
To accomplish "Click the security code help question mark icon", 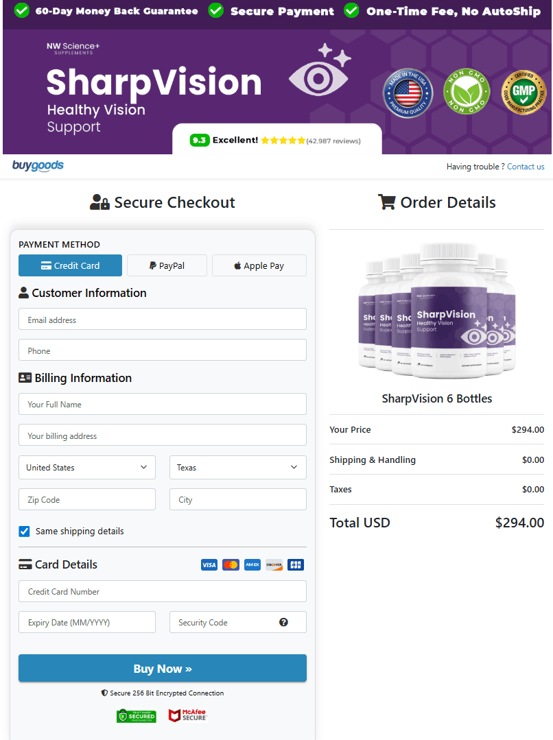I will [283, 622].
